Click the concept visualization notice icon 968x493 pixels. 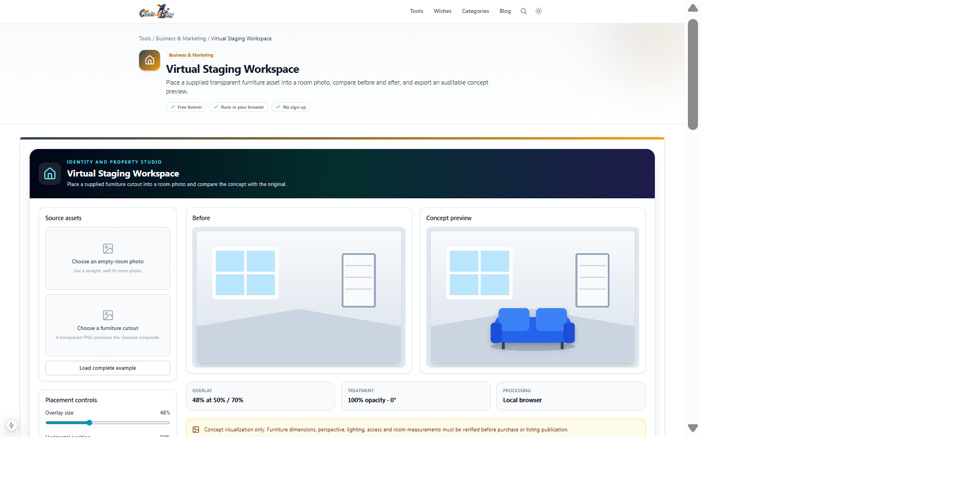[x=196, y=430]
